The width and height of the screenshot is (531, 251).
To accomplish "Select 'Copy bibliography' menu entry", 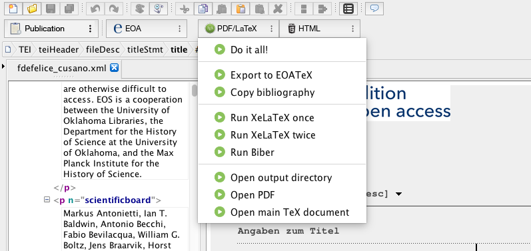I will tap(282, 92).
